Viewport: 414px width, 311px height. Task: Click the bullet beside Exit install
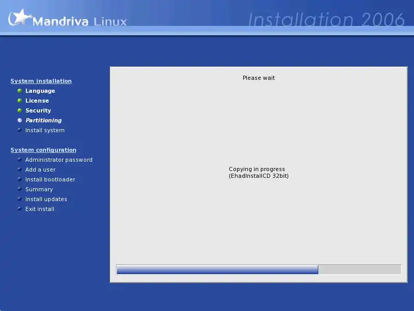click(20, 208)
